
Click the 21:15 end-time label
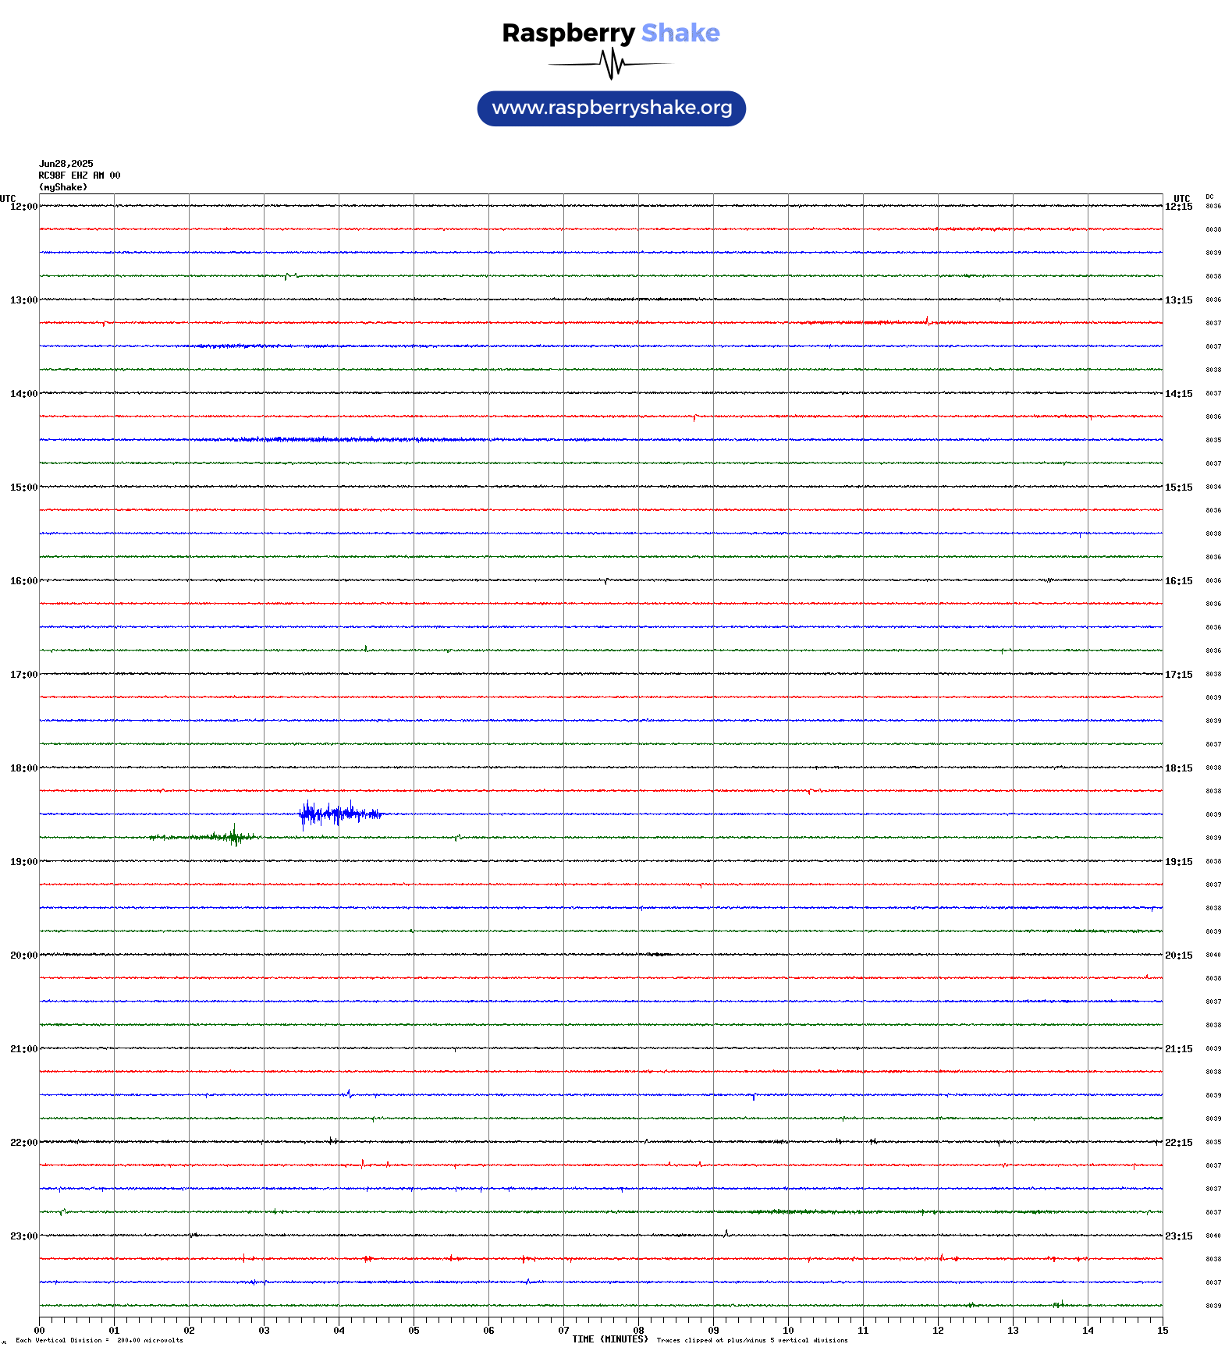click(x=1179, y=1049)
